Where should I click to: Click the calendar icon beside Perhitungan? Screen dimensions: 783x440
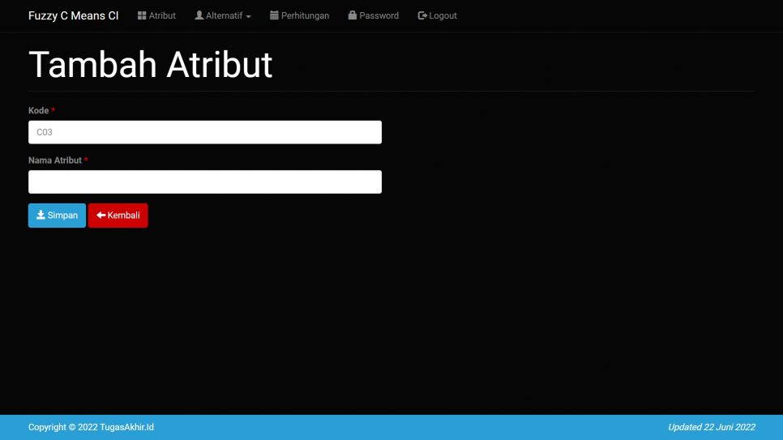click(274, 15)
